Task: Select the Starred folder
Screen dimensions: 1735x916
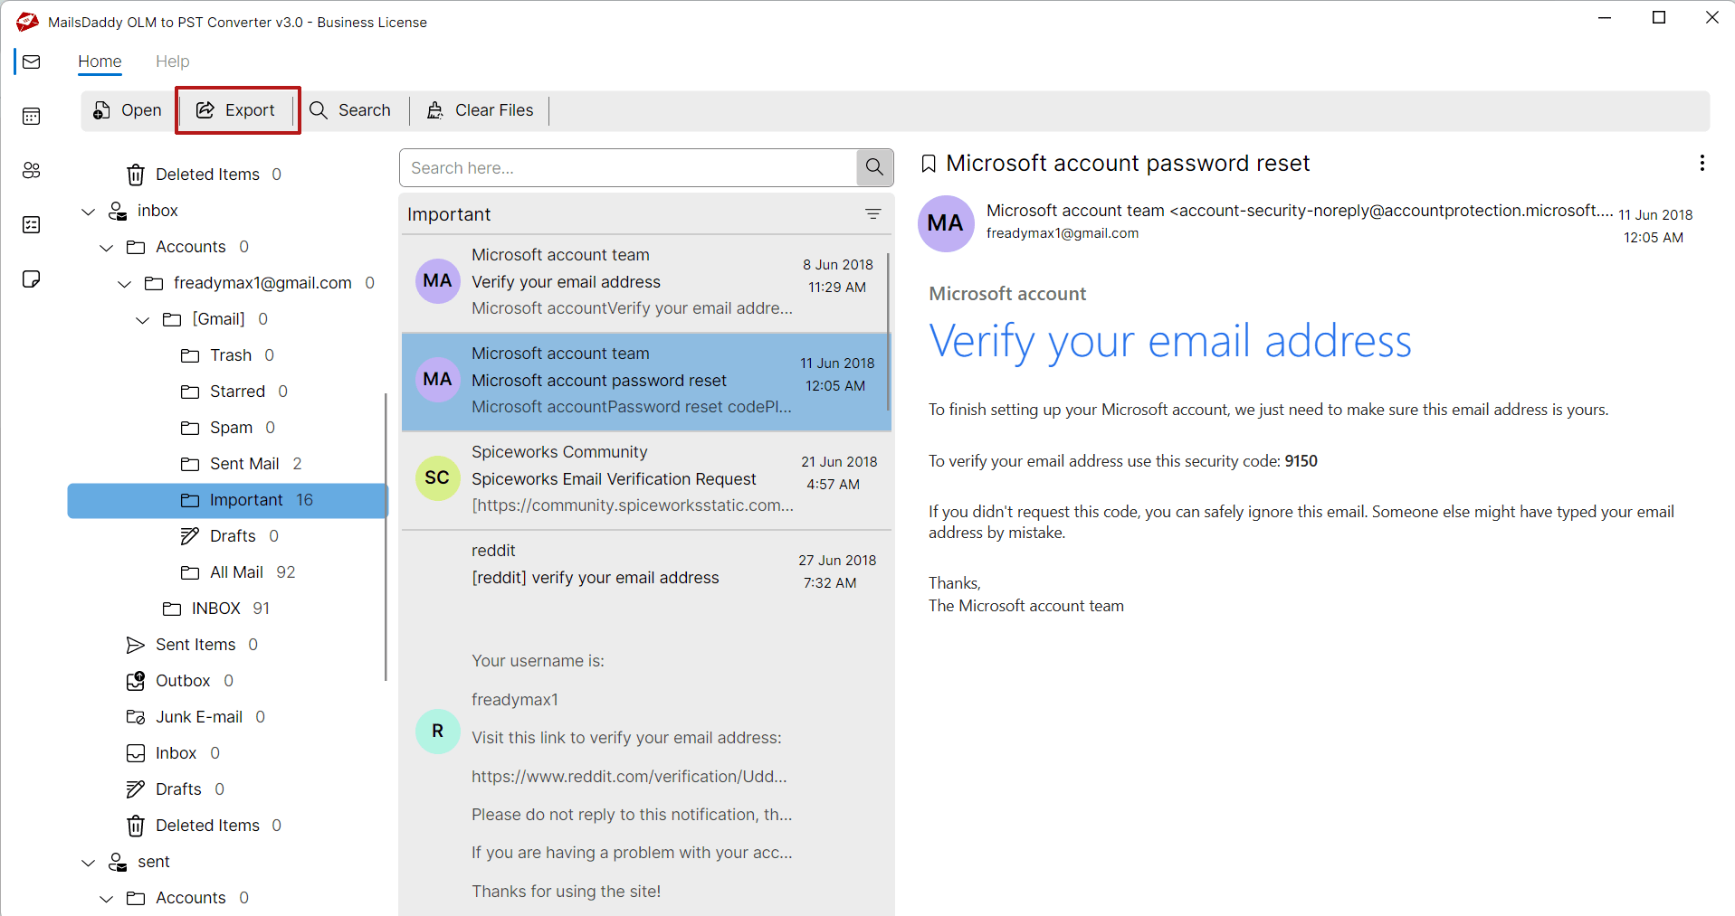Action: click(234, 392)
